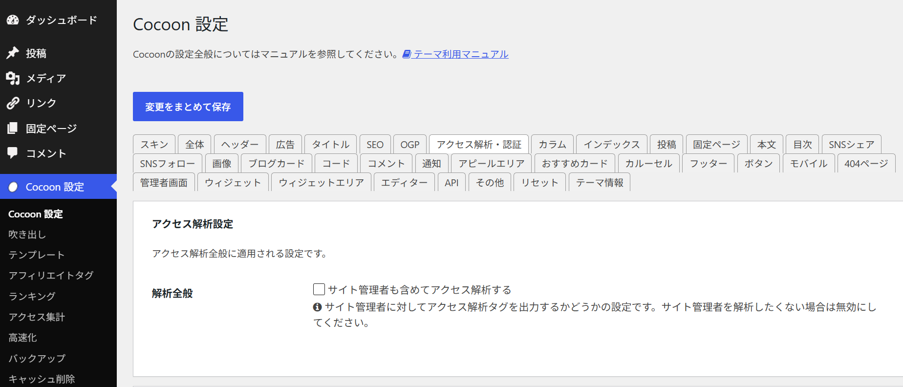Switch to the SNSシェア tab
The image size is (903, 387).
852,144
